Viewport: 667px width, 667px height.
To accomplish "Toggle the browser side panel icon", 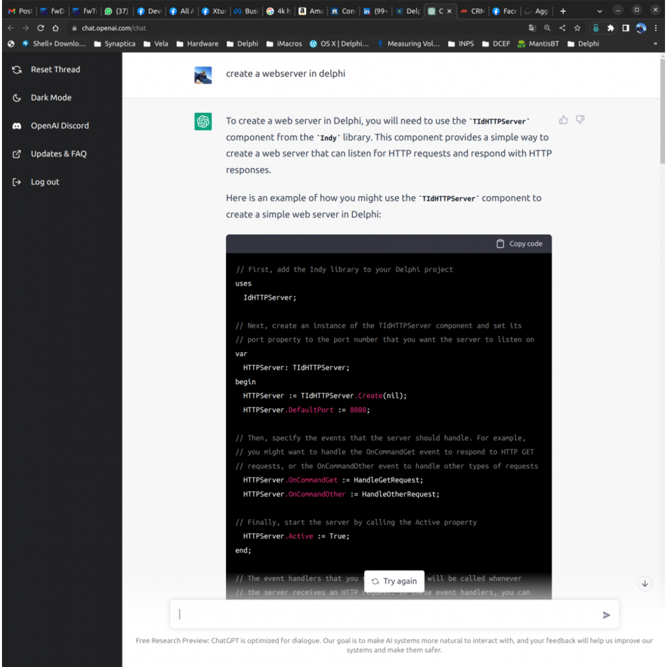I will [x=626, y=28].
